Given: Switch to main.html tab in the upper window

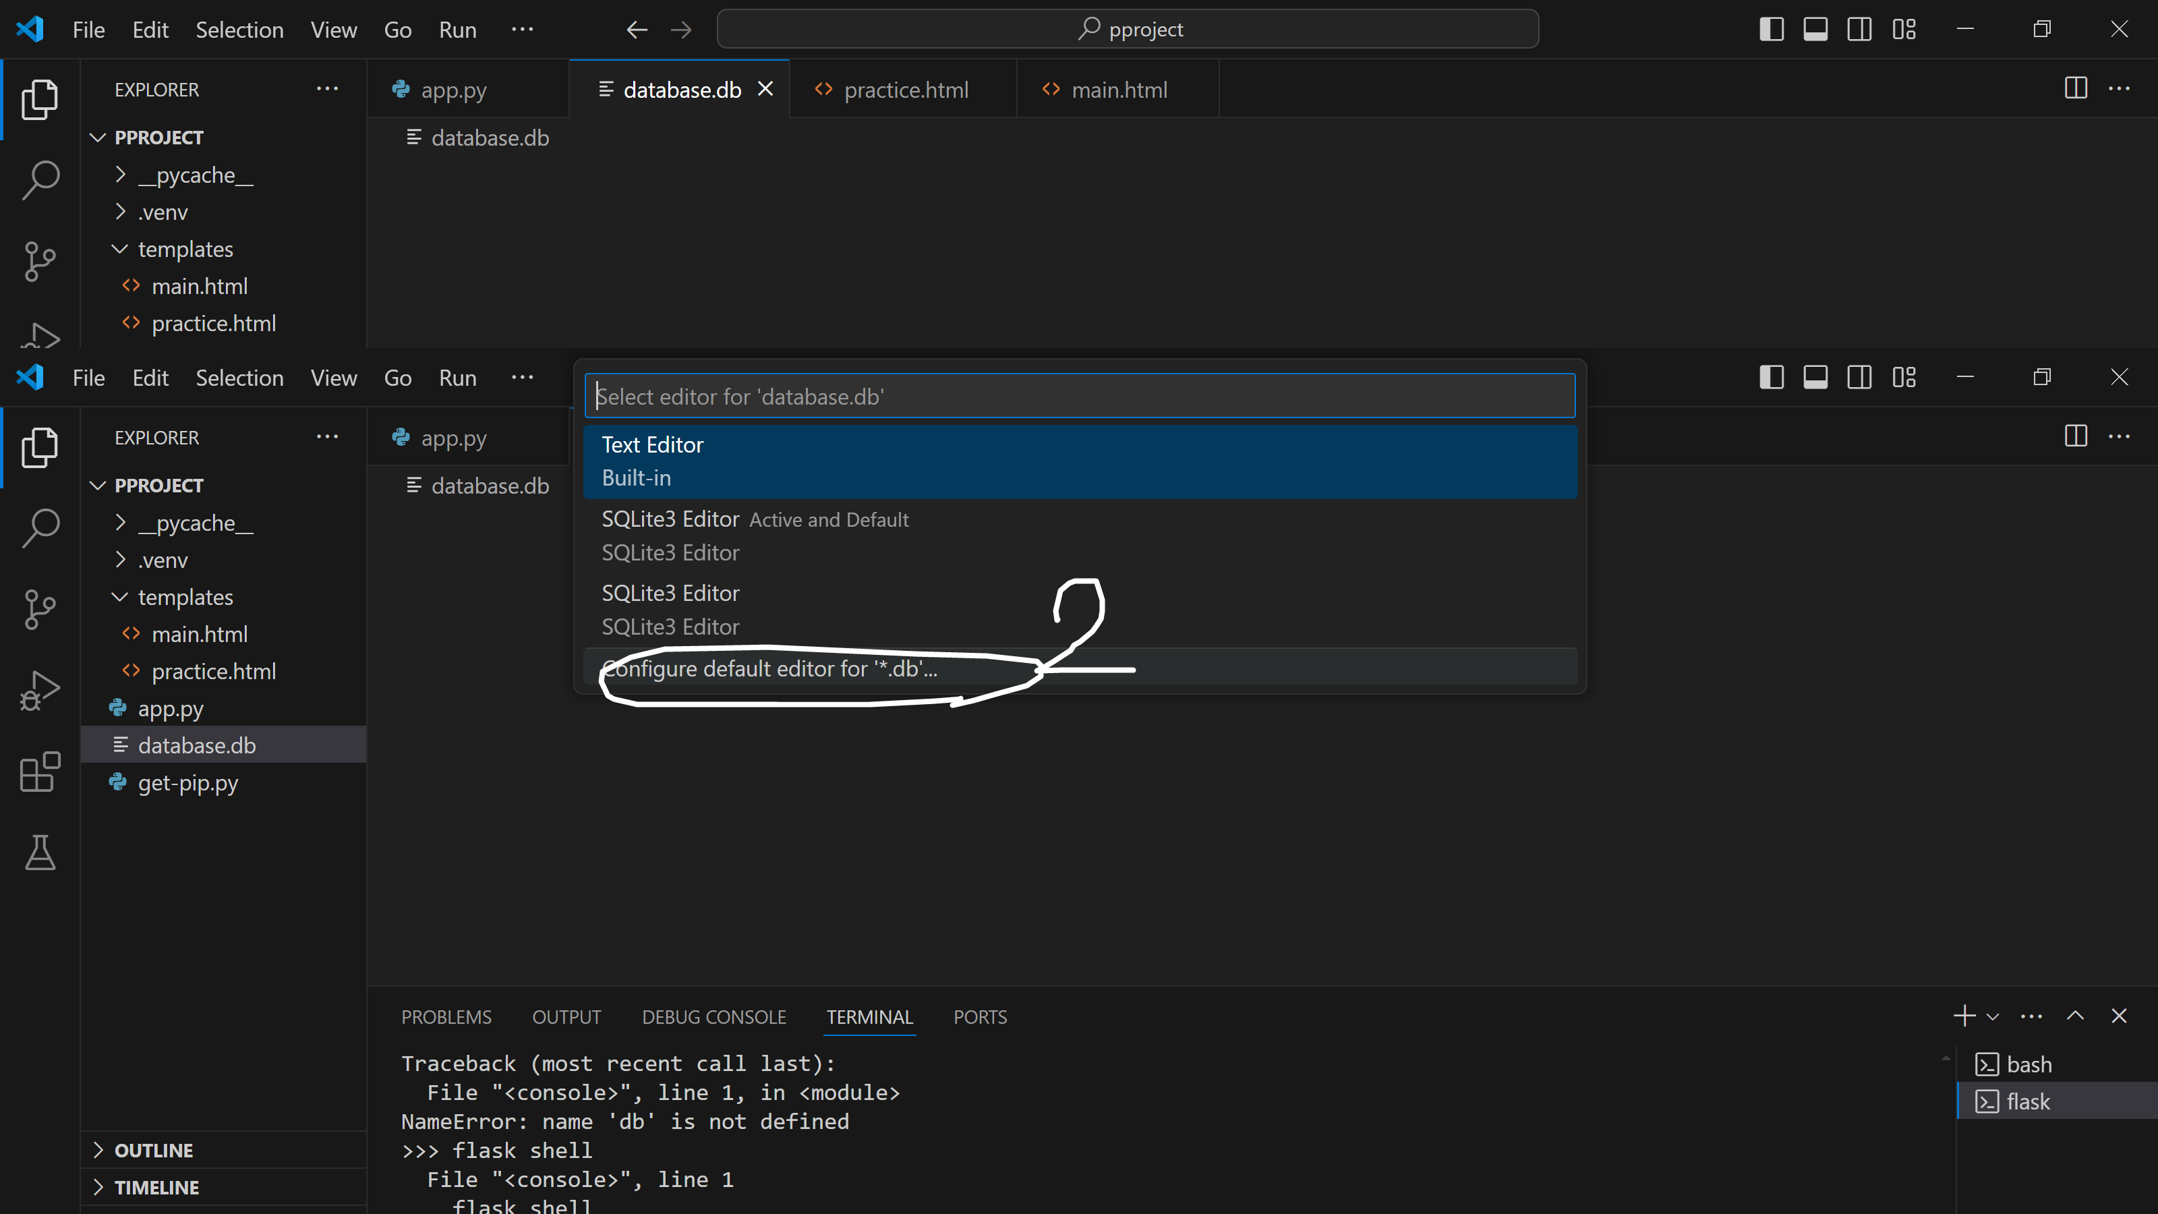Looking at the screenshot, I should click(x=1117, y=89).
